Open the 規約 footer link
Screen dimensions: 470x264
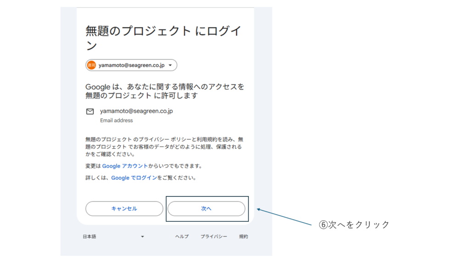click(x=243, y=236)
